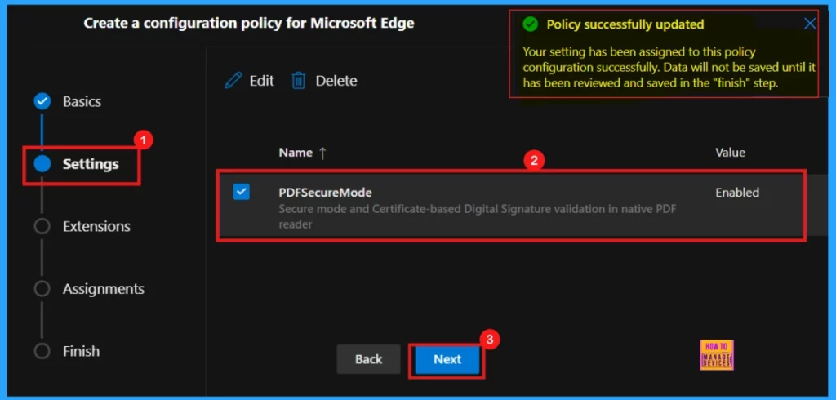Click the Delete trash can icon
Viewport: 836px width, 400px height.
click(x=299, y=81)
